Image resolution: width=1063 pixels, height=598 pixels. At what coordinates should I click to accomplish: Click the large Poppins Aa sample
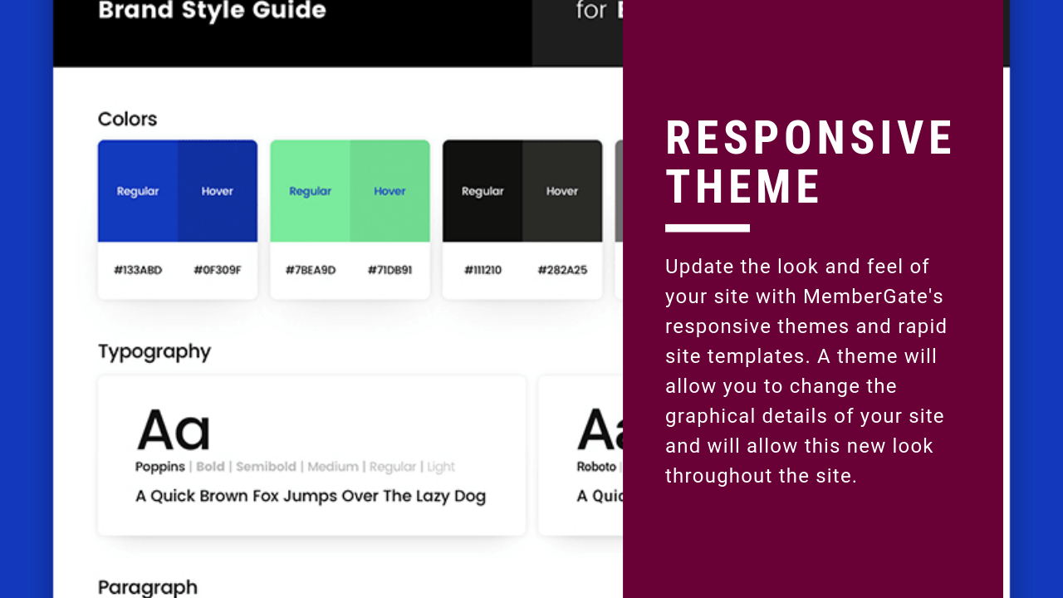[x=174, y=430]
